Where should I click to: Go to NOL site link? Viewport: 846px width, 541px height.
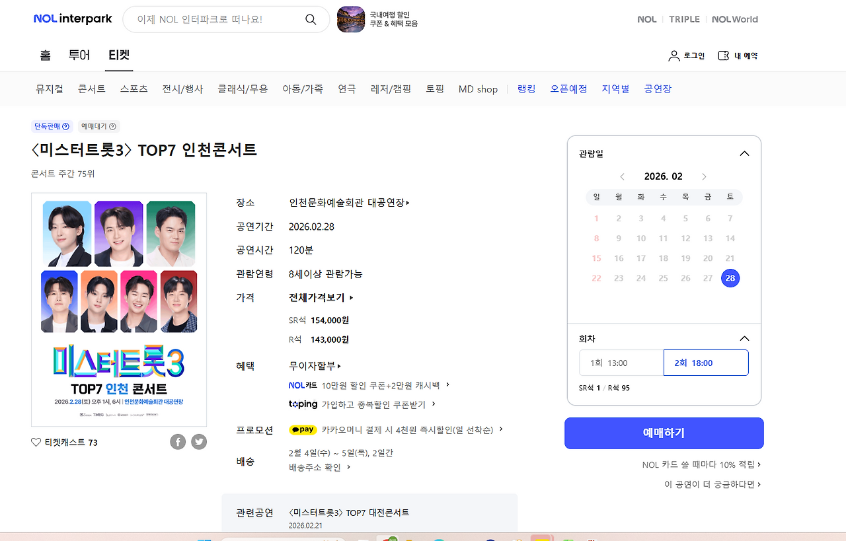coord(647,19)
